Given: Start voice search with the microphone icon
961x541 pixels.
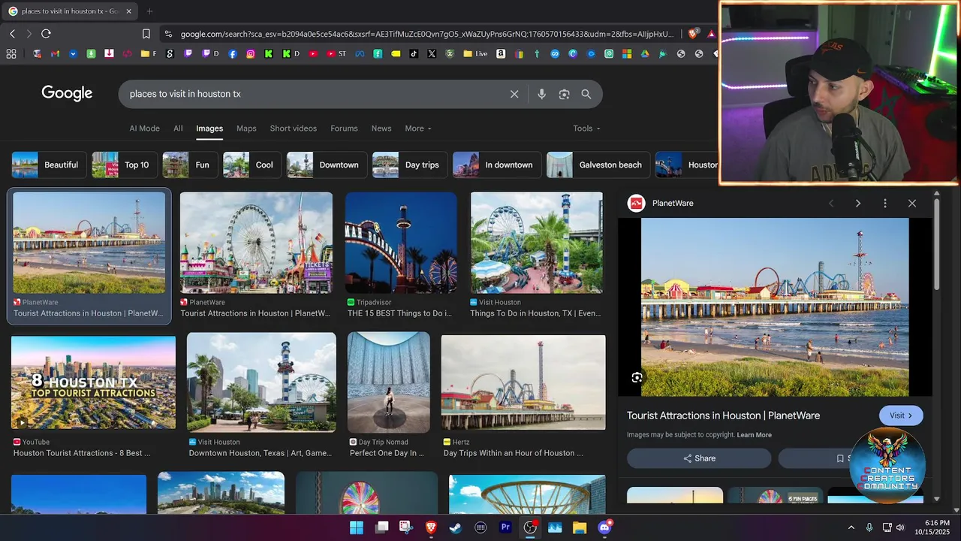Looking at the screenshot, I should click(x=541, y=94).
